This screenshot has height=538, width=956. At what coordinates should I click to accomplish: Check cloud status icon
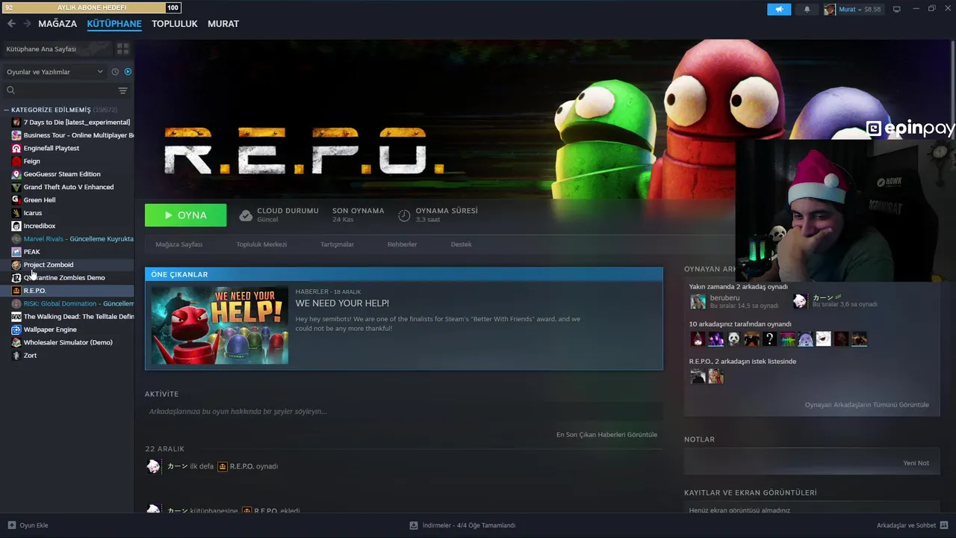click(246, 215)
